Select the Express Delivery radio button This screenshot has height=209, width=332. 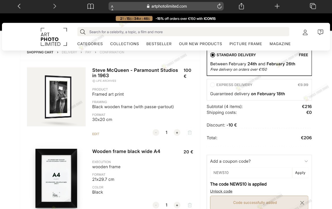point(212,85)
